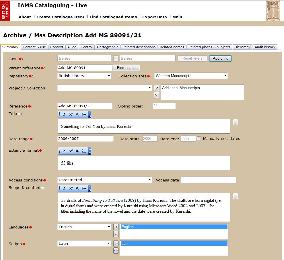Image resolution: width=284 pixels, height=260 pixels.
Task: Open the Related names tab
Action: pos(172,47)
